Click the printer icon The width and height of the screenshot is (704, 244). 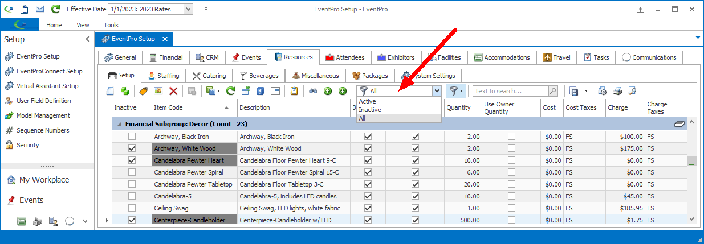point(617,91)
